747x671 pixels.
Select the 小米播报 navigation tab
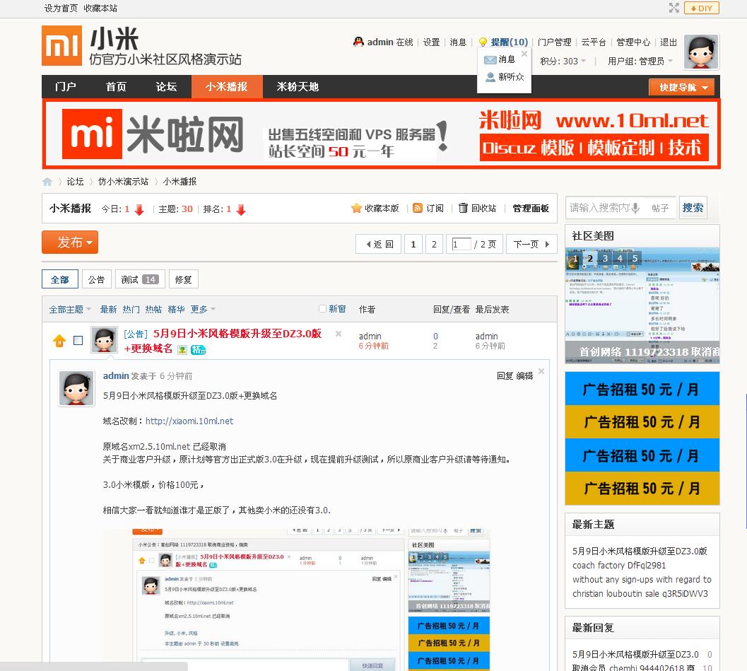click(227, 87)
